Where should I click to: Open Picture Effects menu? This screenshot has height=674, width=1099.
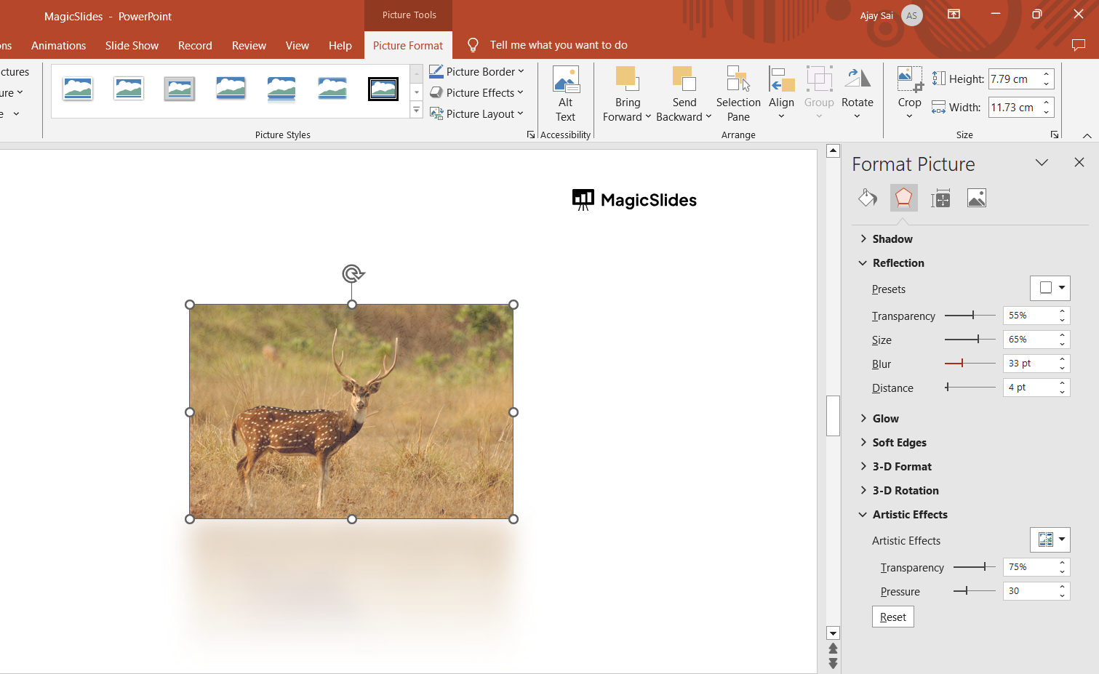tap(476, 92)
